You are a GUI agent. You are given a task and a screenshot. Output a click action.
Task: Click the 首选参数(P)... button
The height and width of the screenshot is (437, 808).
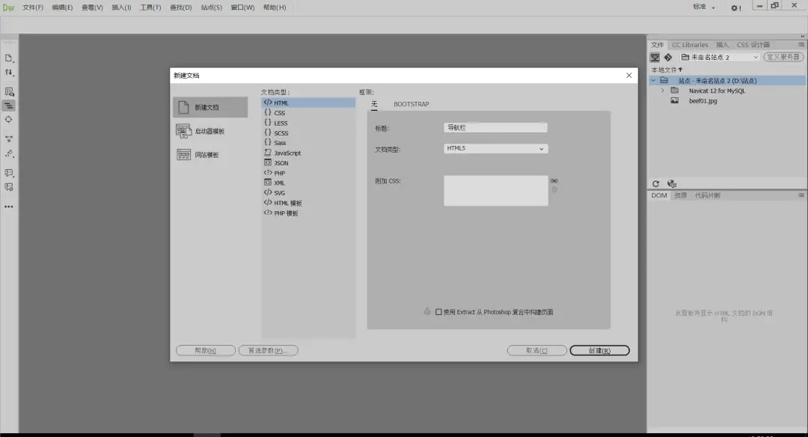click(x=268, y=350)
